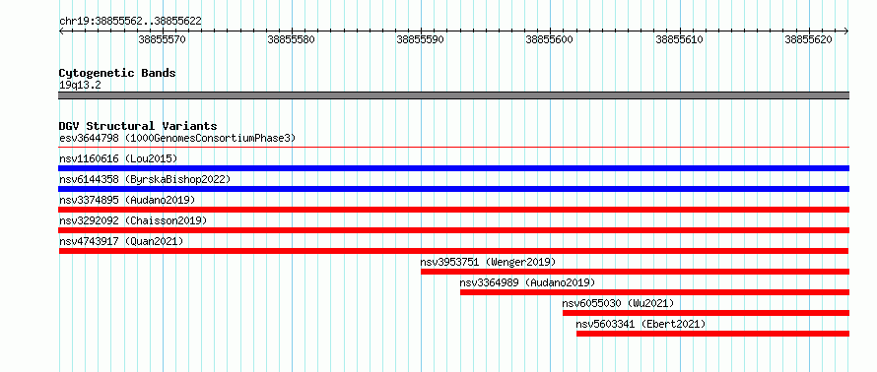
Task: Click the nsv6144358 (ByrskaBishop2022) label text
Action: click(x=145, y=179)
